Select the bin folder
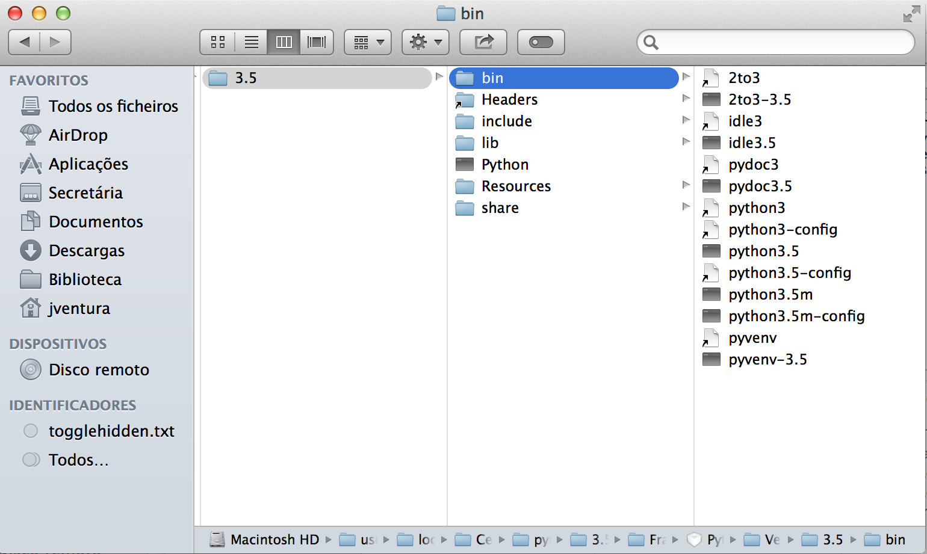927x554 pixels. (x=563, y=78)
